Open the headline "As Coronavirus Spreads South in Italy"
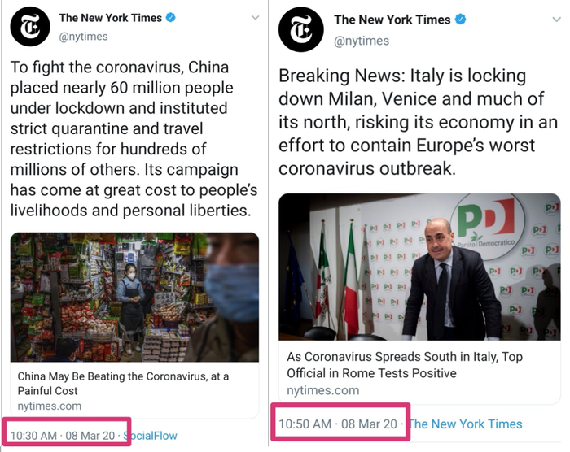Image resolution: width=570 pixels, height=452 pixels. coord(405,365)
